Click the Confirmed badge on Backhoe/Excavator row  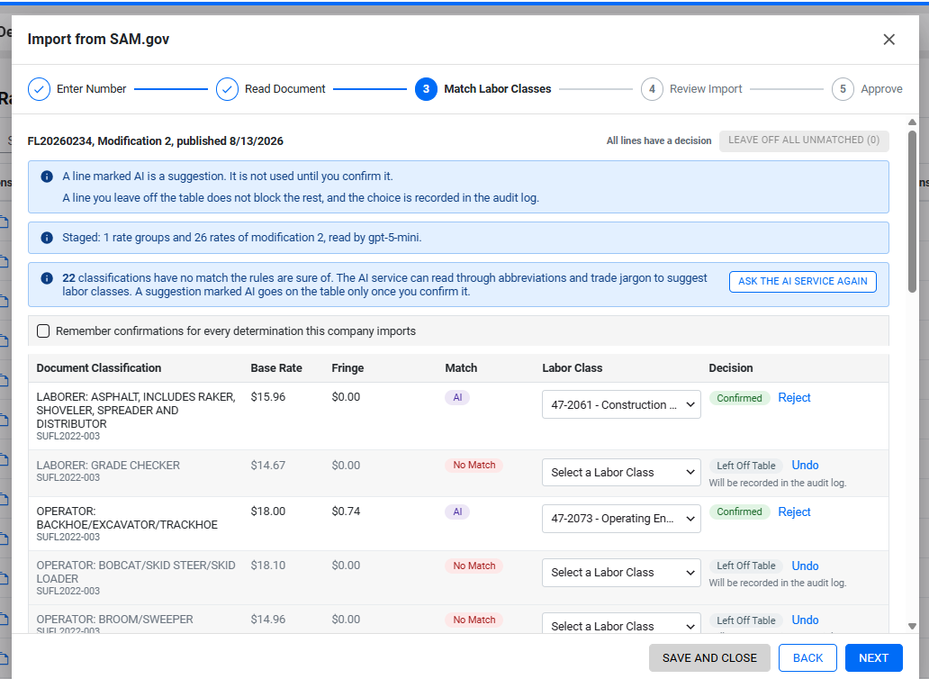coord(739,512)
